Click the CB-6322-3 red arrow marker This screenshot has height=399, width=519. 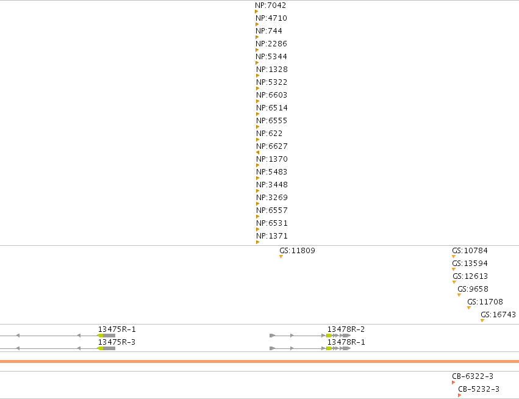(454, 383)
